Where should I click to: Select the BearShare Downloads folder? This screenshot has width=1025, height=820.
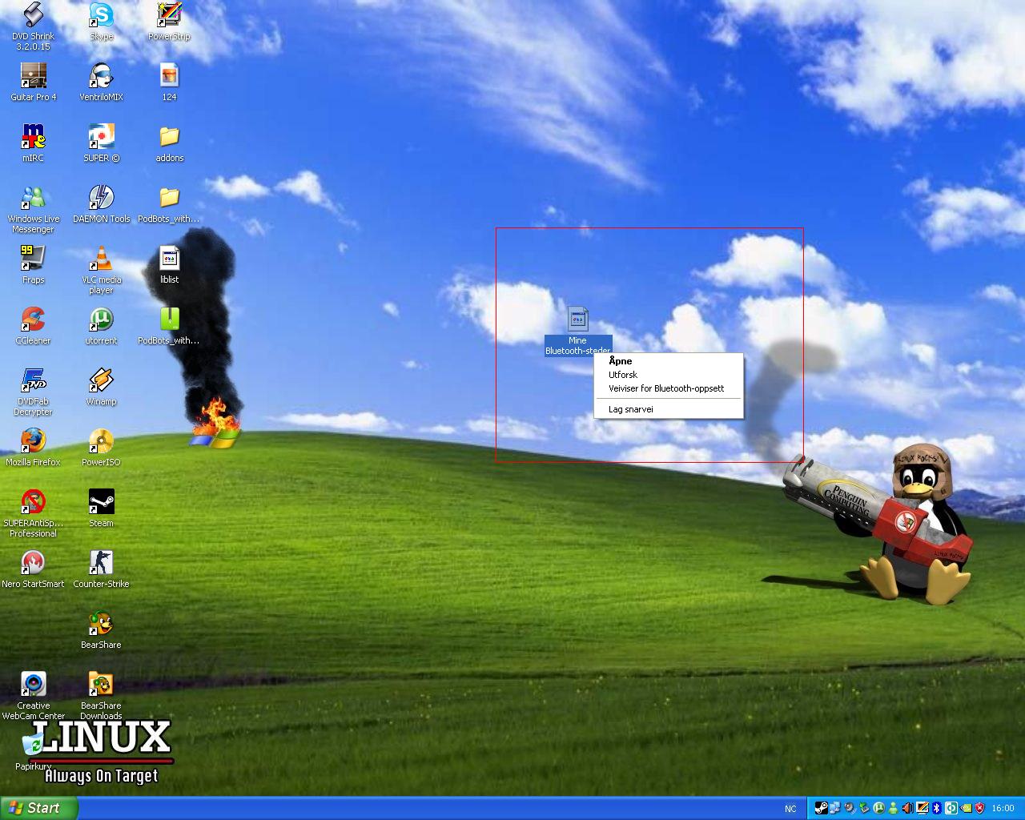101,696
